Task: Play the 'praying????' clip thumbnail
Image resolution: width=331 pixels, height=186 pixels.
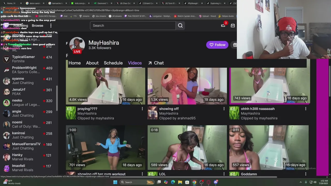Action: 106,86
